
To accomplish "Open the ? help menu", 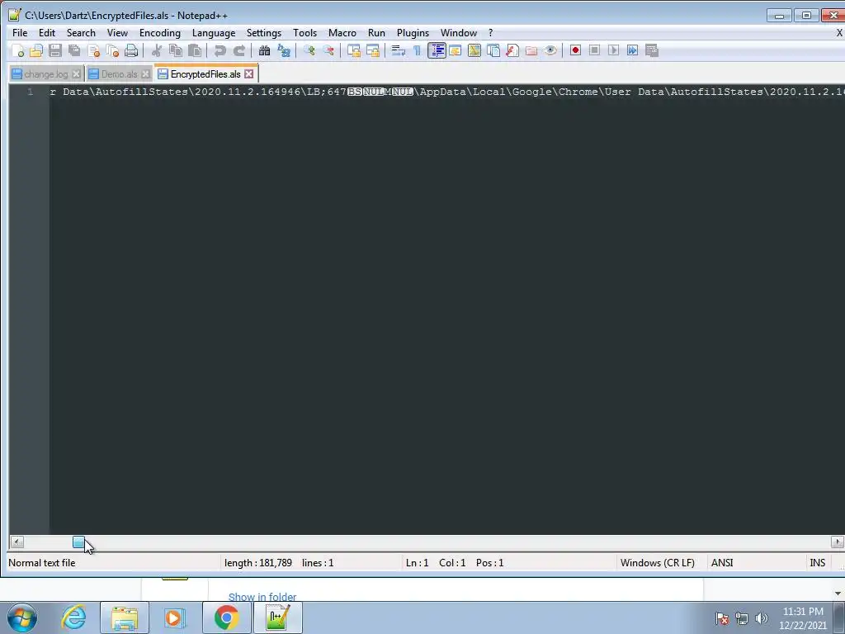I will (490, 33).
